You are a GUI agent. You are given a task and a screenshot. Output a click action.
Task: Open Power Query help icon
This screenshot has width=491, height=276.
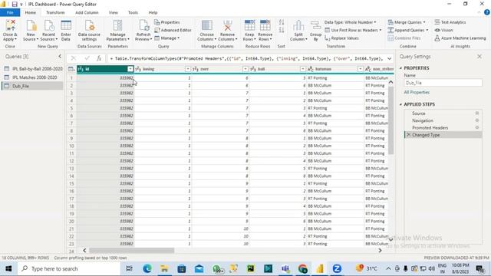(x=487, y=12)
